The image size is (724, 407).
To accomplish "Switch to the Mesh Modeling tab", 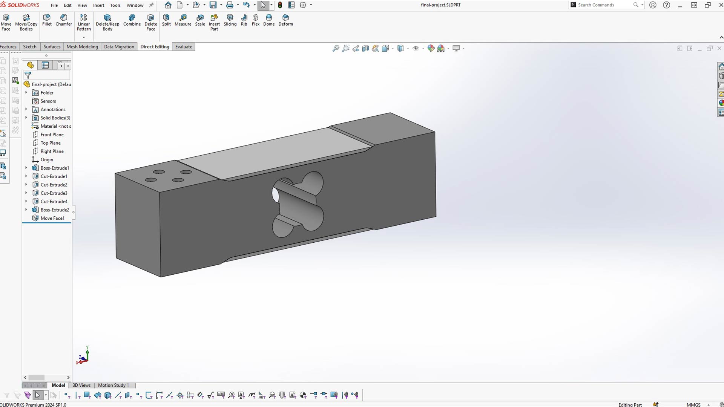I will [82, 47].
